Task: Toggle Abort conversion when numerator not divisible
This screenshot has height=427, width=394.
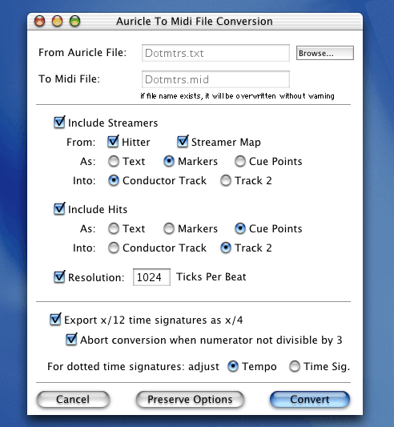Action: pos(71,340)
